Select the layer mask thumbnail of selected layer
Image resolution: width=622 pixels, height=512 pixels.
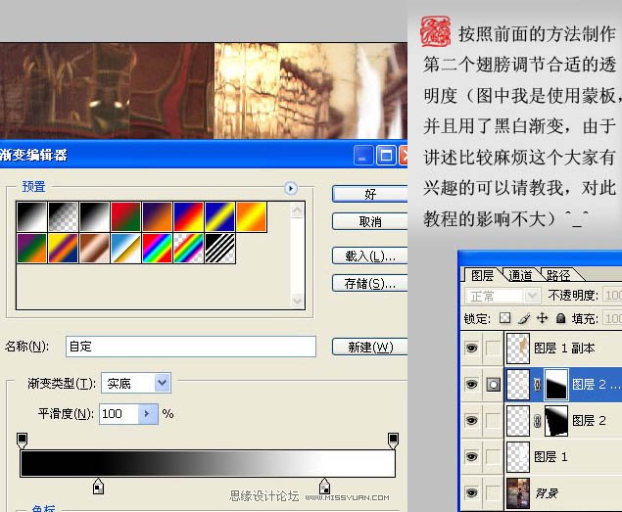tap(556, 385)
